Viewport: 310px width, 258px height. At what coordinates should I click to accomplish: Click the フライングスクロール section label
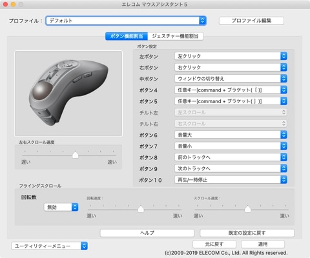(40, 186)
